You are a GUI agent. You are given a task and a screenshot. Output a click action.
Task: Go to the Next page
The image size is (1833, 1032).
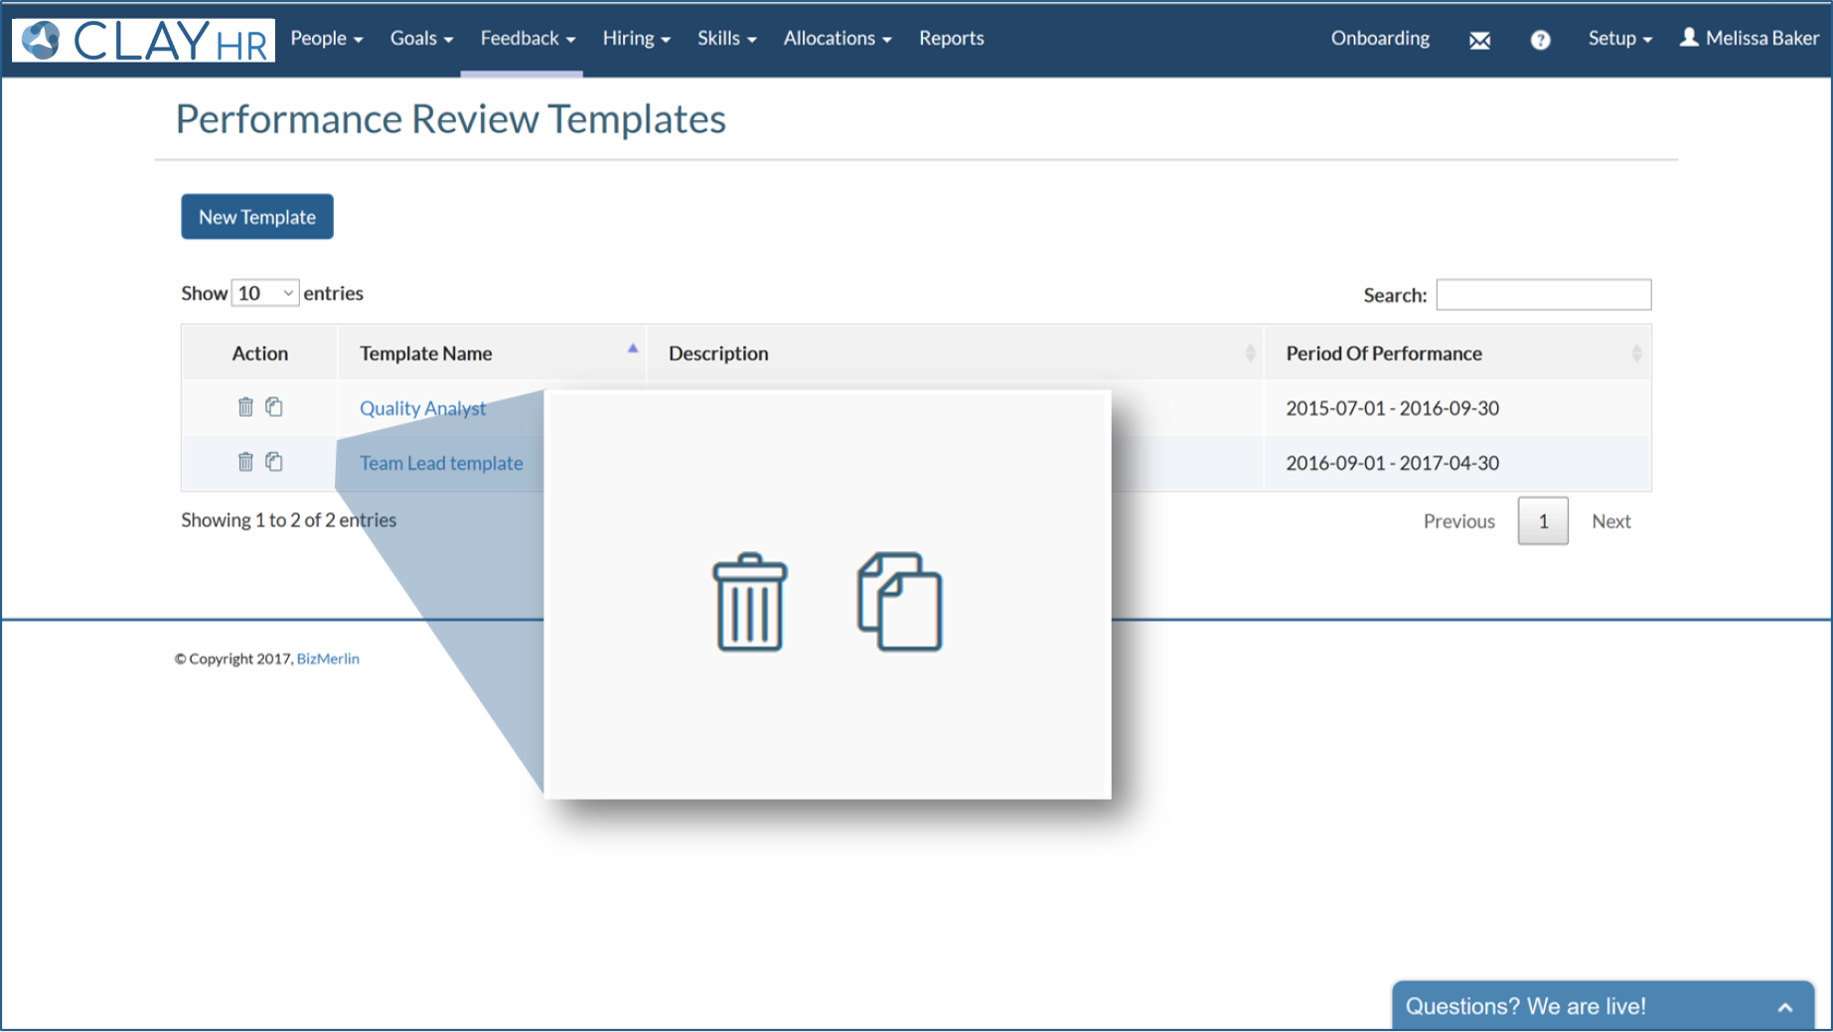[1610, 521]
